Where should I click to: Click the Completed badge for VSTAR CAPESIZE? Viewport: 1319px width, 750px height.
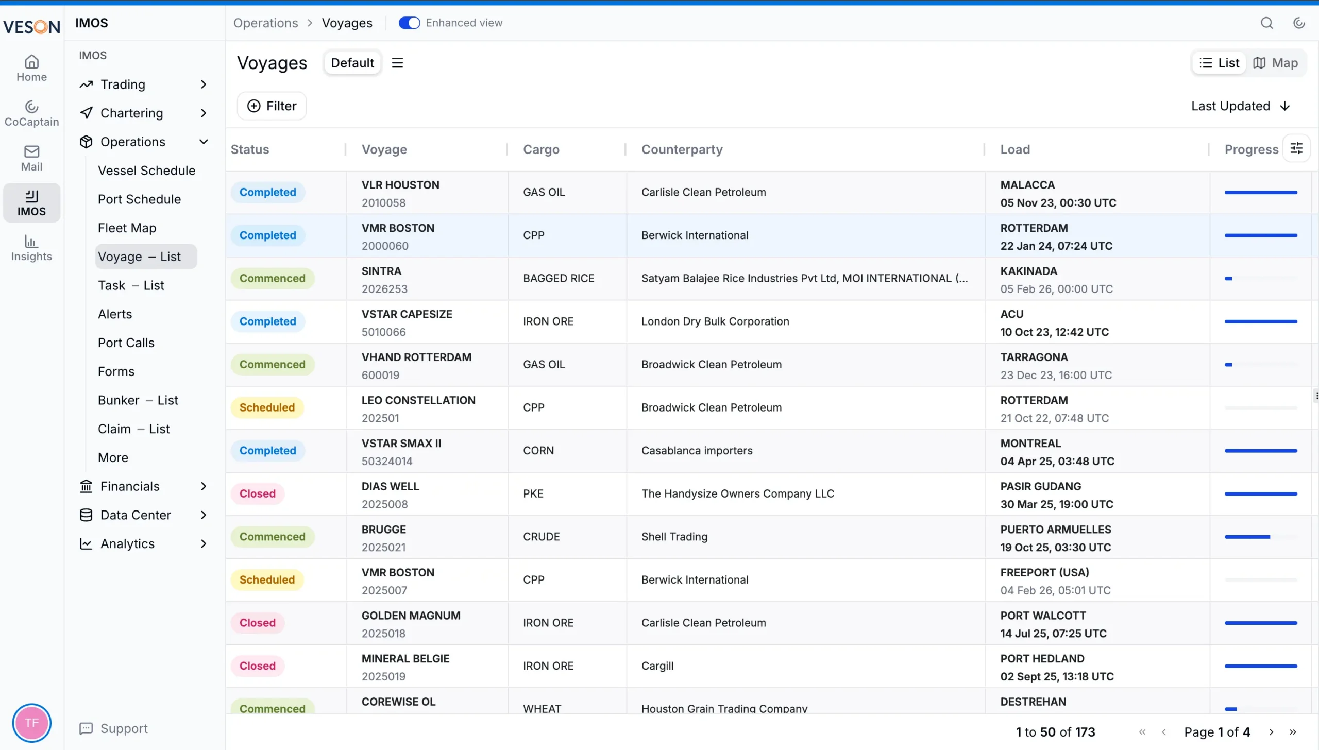pyautogui.click(x=267, y=321)
